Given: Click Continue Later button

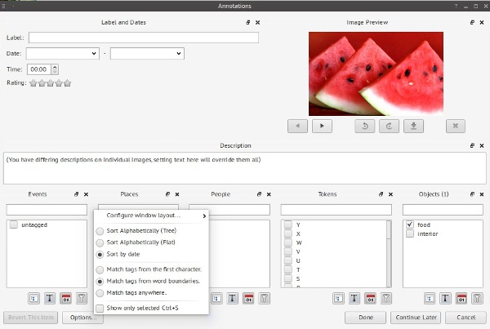Looking at the screenshot, I should pos(416,318).
